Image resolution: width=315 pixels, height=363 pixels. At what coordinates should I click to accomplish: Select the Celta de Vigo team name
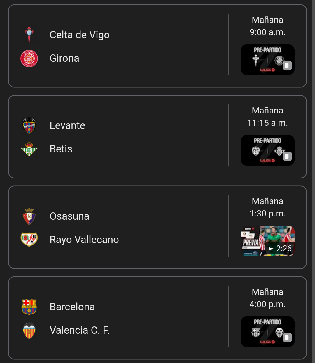tap(80, 35)
